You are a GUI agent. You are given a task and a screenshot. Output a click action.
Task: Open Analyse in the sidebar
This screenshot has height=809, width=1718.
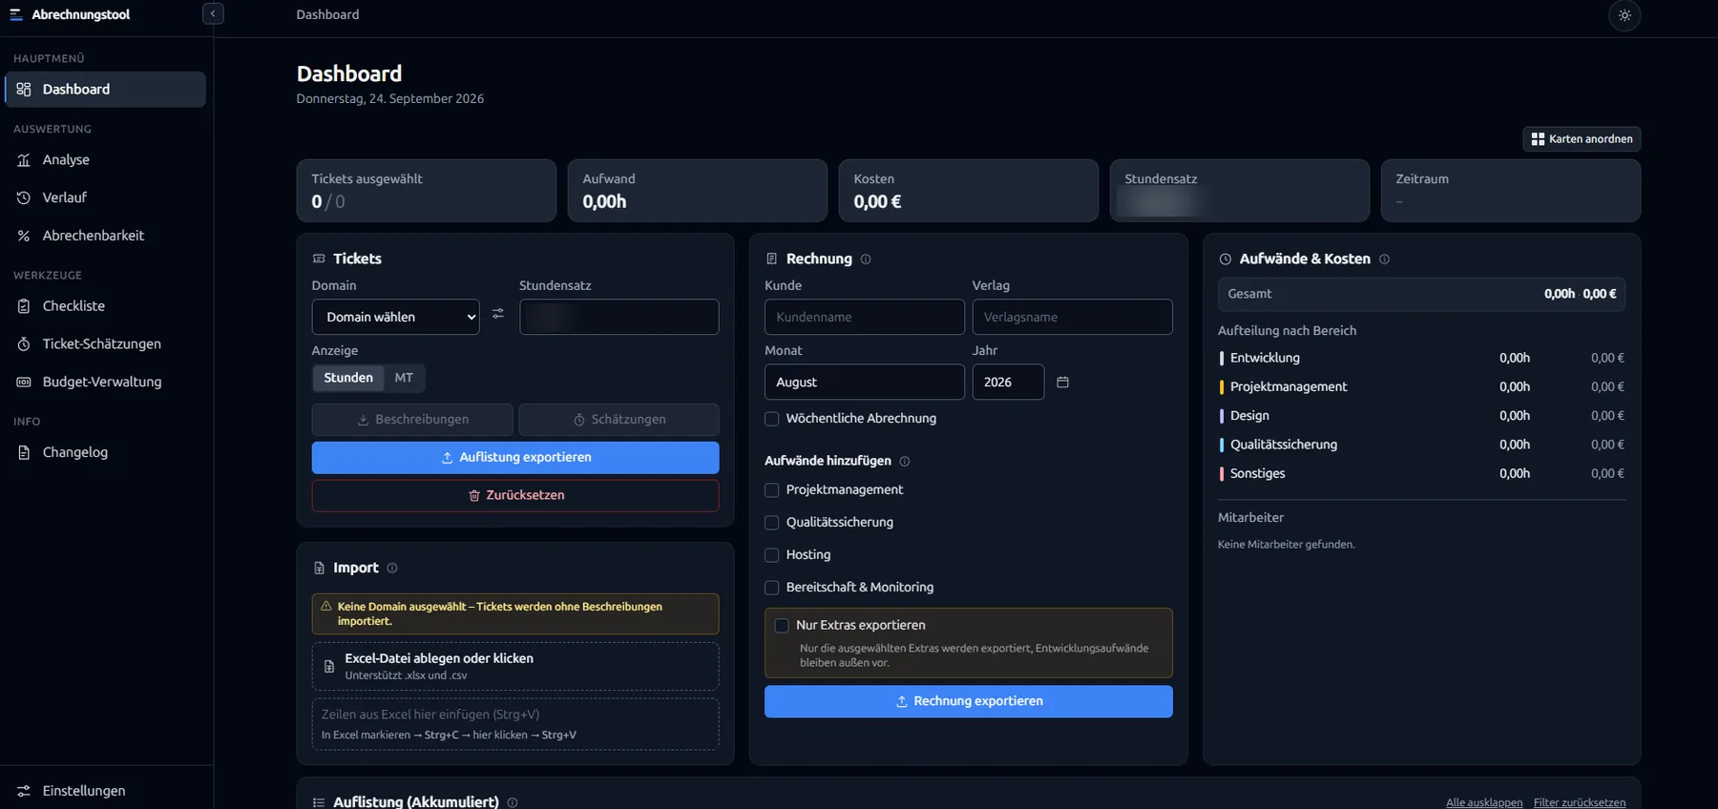tap(105, 160)
